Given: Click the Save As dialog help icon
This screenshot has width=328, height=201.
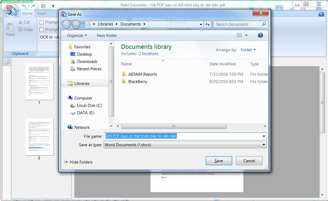Looking at the screenshot, I should (260, 35).
